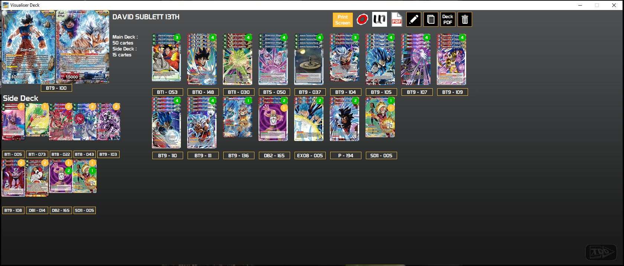The width and height of the screenshot is (624, 266).
Task: Click the side deck DB1 - 014 label
Action: click(x=37, y=210)
